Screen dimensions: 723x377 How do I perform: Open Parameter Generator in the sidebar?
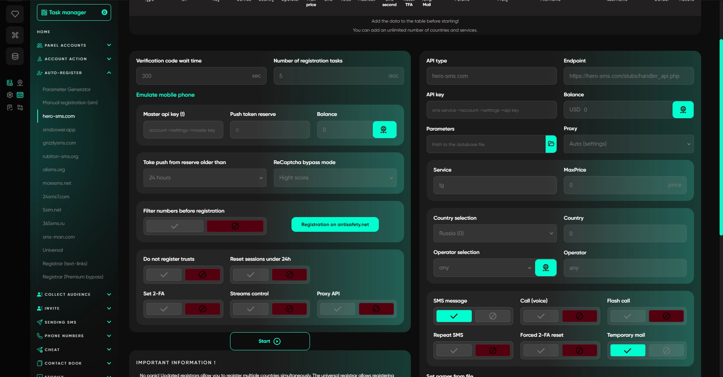67,90
